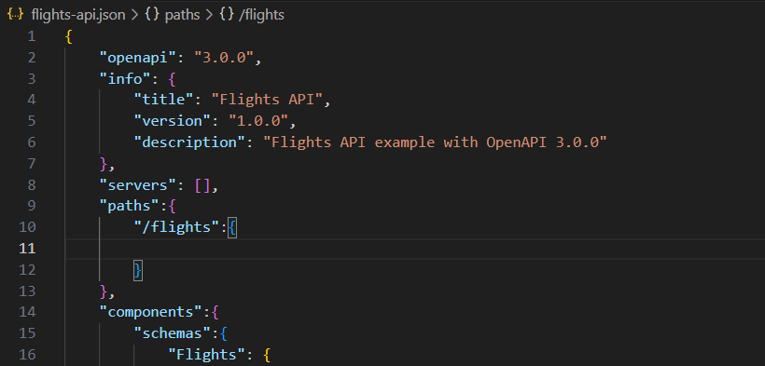765x366 pixels.
Task: Click the "version" key on line 5
Action: point(168,121)
